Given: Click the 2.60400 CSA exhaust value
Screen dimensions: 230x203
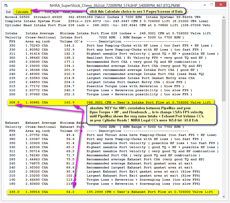Looking at the screenshot, I should (x=37, y=184).
